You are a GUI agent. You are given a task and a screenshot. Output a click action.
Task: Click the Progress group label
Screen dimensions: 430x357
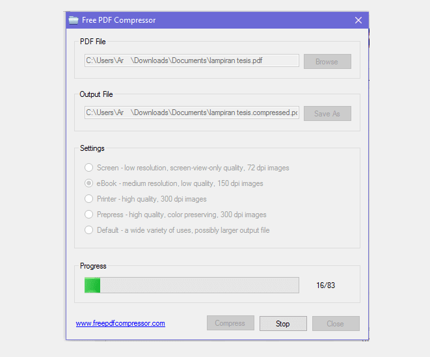93,266
